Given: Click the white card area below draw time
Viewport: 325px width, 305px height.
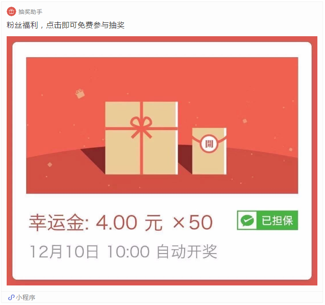Looking at the screenshot, I should pos(162,270).
